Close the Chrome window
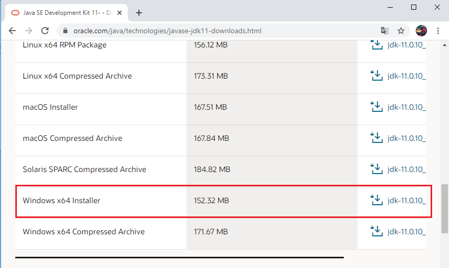The image size is (449, 268). [x=437, y=7]
